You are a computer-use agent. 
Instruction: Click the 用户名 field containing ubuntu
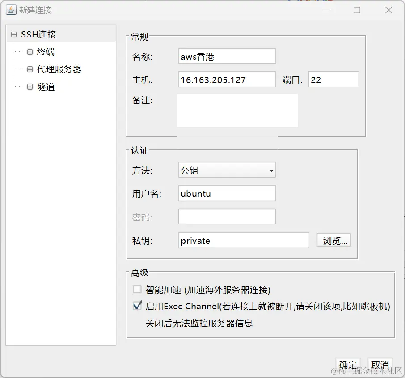(x=227, y=193)
